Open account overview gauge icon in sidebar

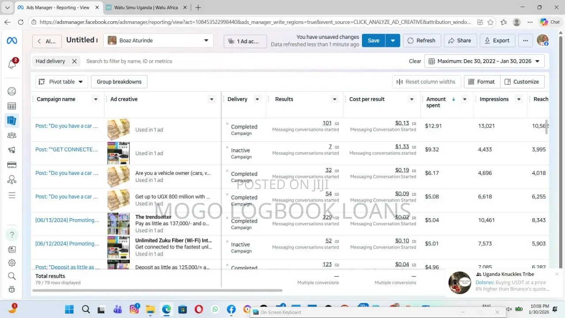[x=12, y=91]
